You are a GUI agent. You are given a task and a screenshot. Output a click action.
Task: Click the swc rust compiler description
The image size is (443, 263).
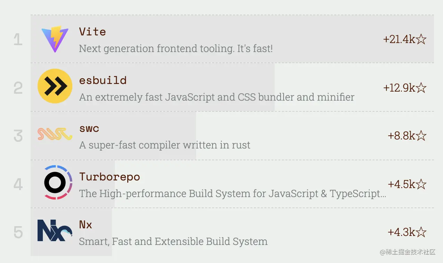165,145
